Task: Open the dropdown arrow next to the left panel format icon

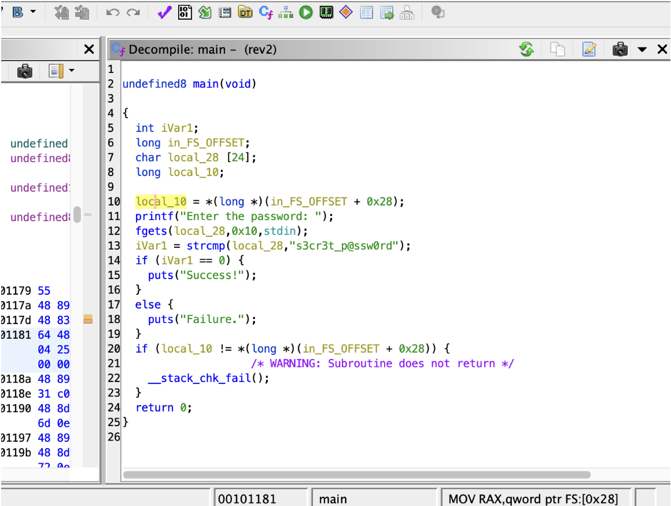Action: pyautogui.click(x=72, y=70)
